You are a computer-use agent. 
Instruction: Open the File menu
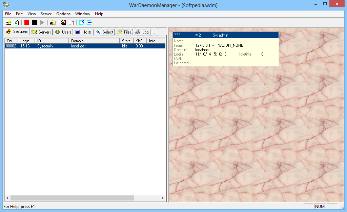pyautogui.click(x=8, y=14)
